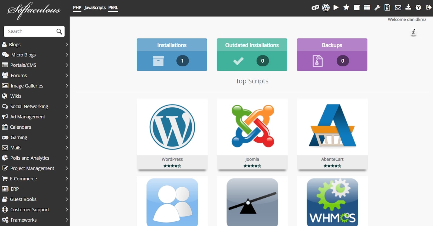
Task: Click the Installations card header
Action: coord(172,45)
